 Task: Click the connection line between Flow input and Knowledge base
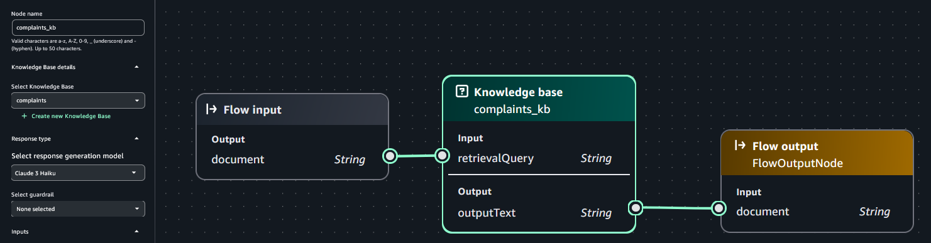[x=416, y=156]
